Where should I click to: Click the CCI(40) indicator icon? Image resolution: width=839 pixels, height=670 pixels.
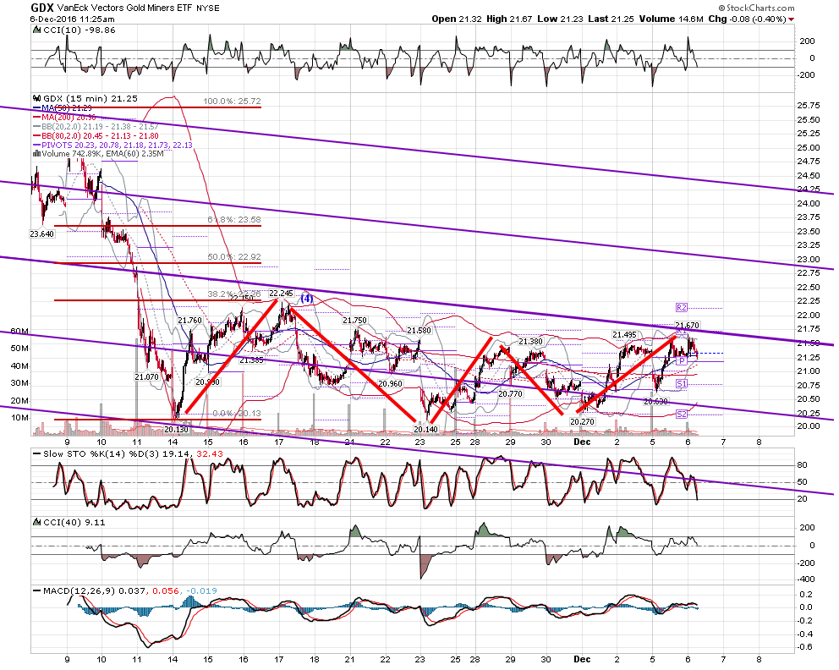pyautogui.click(x=37, y=522)
